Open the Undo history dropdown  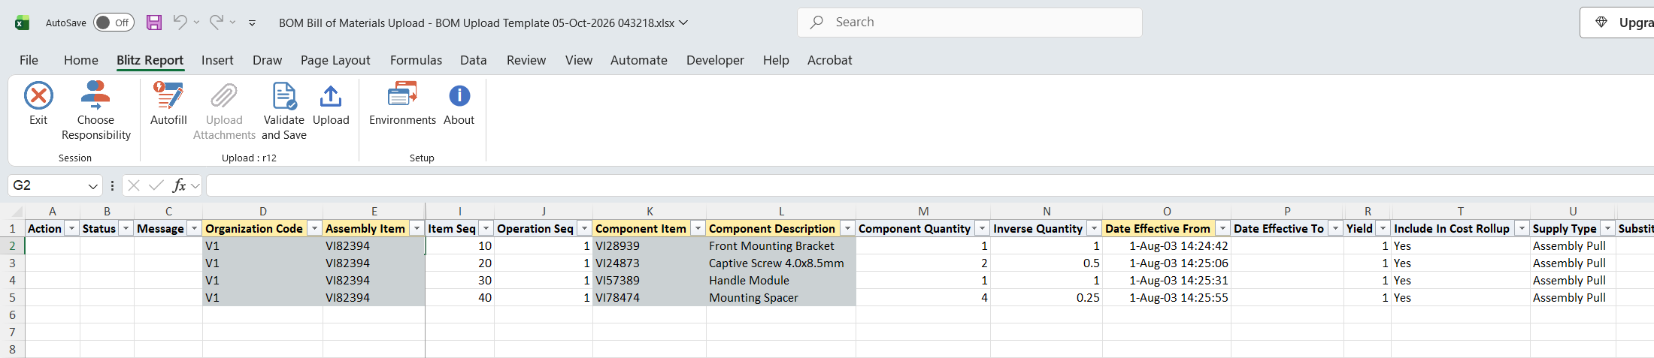[x=196, y=23]
